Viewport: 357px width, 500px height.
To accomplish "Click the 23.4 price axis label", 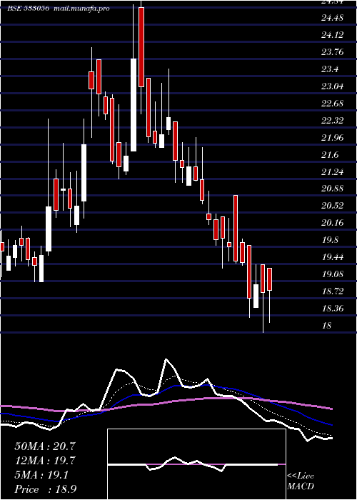I will [330, 69].
